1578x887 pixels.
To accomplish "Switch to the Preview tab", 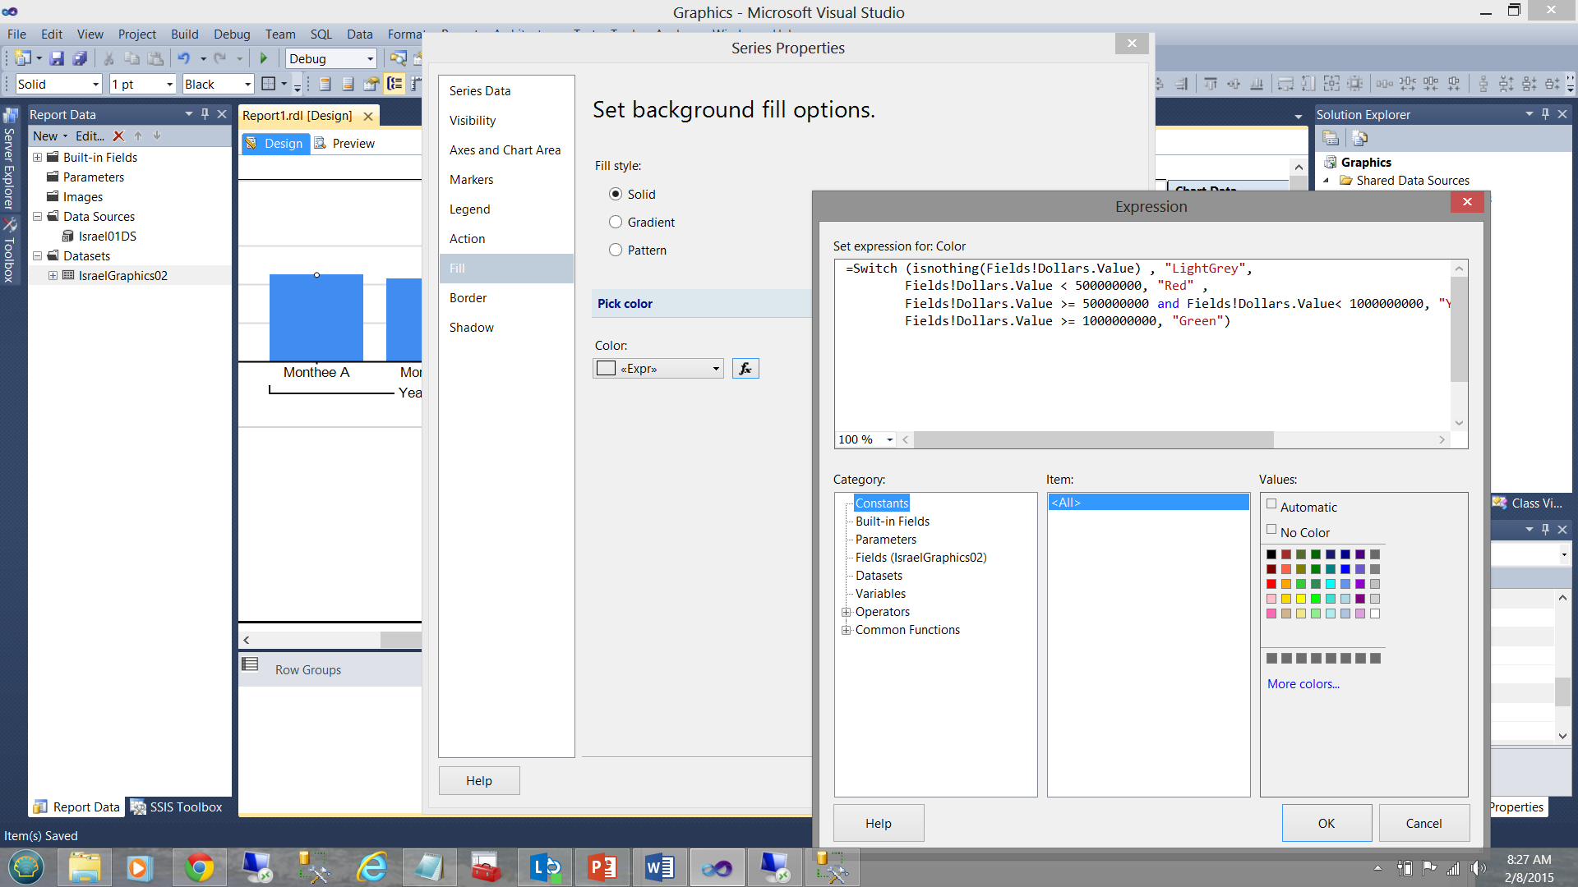I will [353, 144].
